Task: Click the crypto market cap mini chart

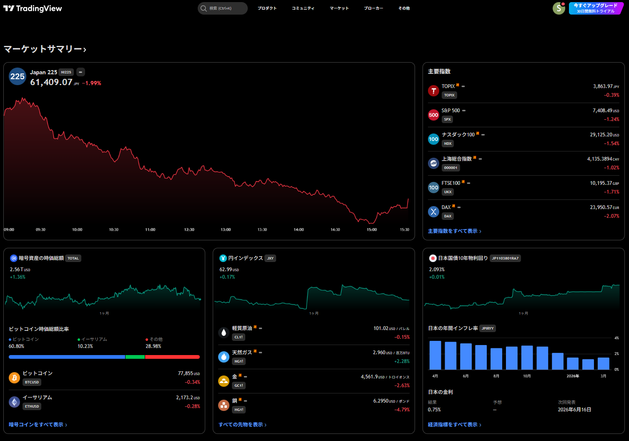Action: coord(103,296)
